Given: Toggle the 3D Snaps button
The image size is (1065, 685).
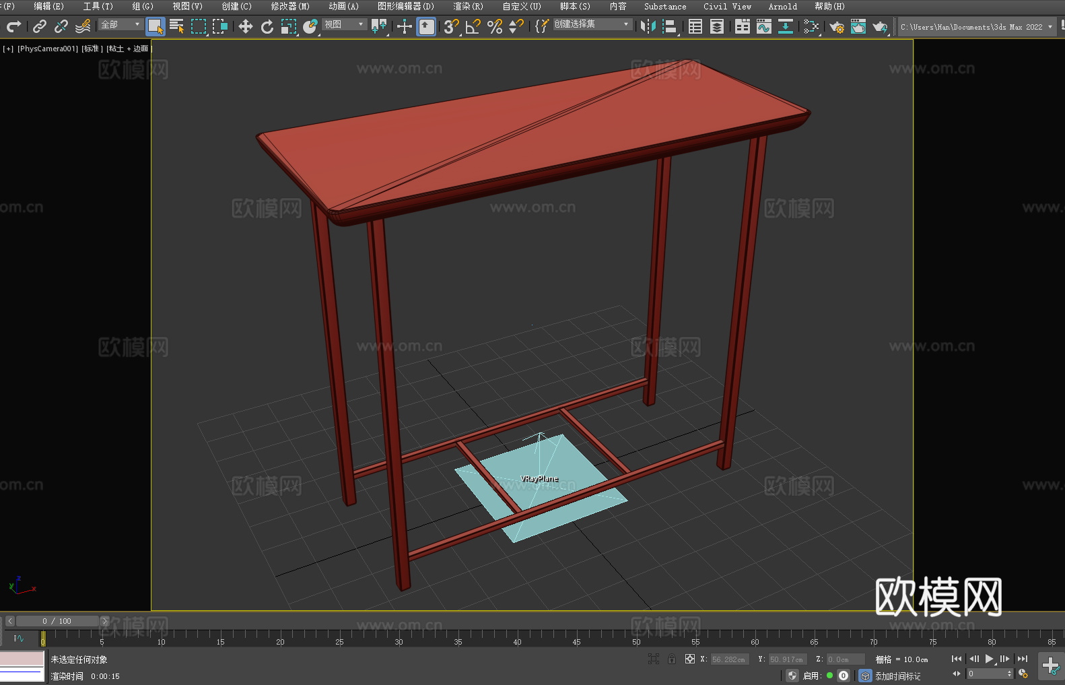Looking at the screenshot, I should pos(452,27).
